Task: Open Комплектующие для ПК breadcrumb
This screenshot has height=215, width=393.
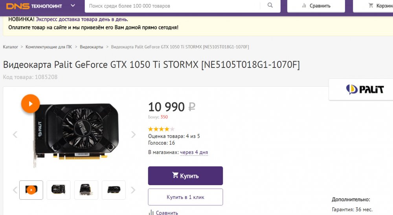Action: pos(49,47)
